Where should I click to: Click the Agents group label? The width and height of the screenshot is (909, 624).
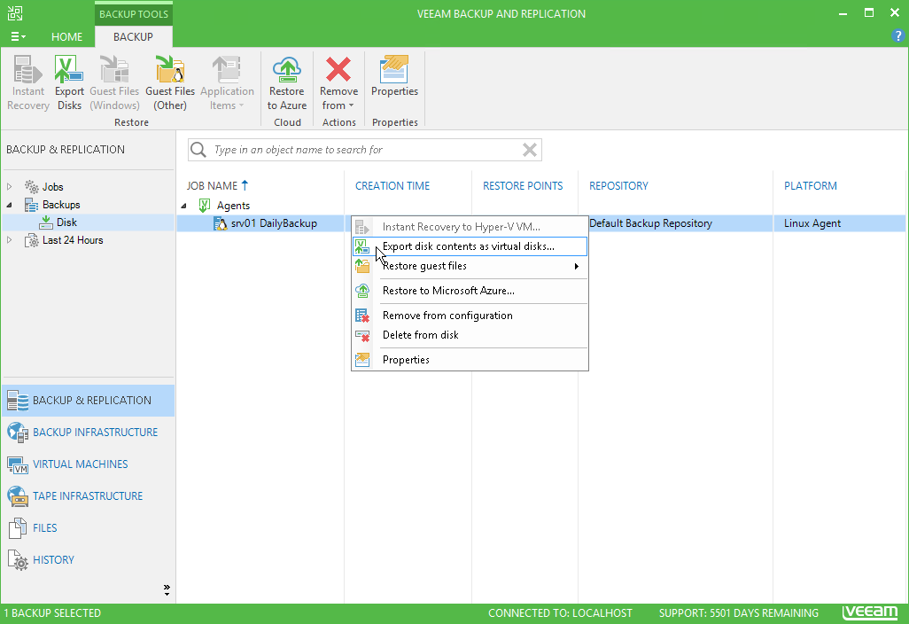tap(233, 206)
